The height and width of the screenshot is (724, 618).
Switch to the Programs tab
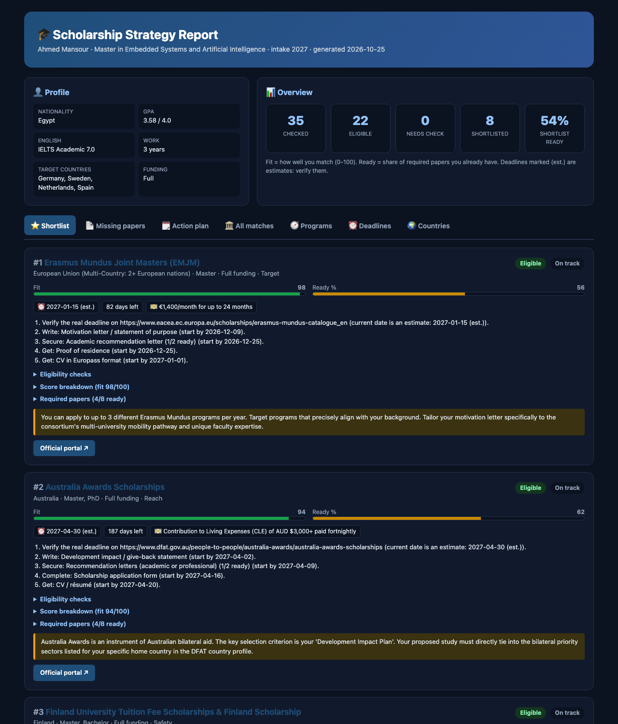click(x=311, y=225)
